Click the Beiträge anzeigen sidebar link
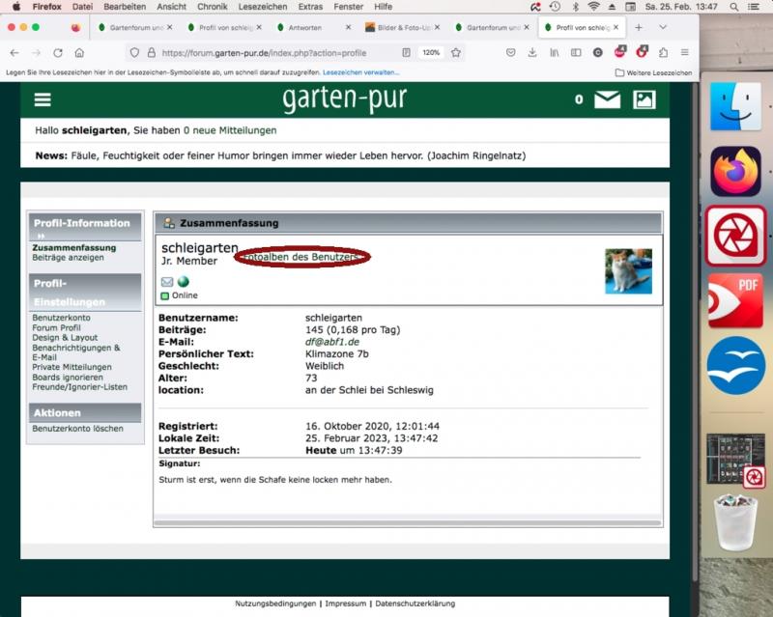 (x=68, y=258)
